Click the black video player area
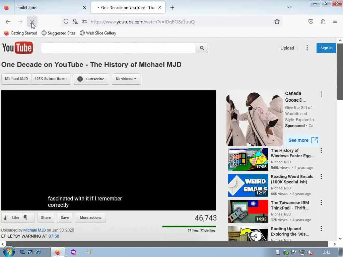343x257 pixels. tap(109, 150)
